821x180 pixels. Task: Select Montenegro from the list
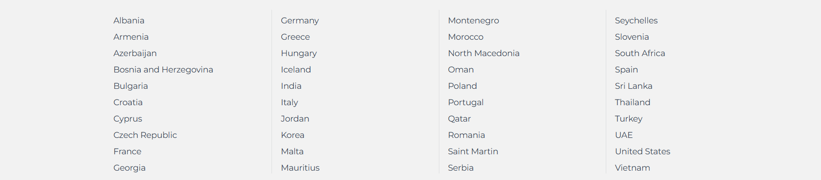click(474, 21)
